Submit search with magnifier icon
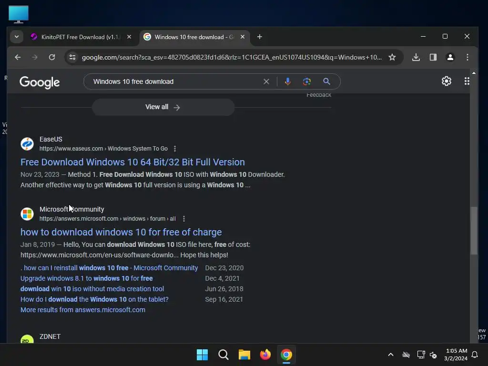The image size is (488, 366). point(326,81)
